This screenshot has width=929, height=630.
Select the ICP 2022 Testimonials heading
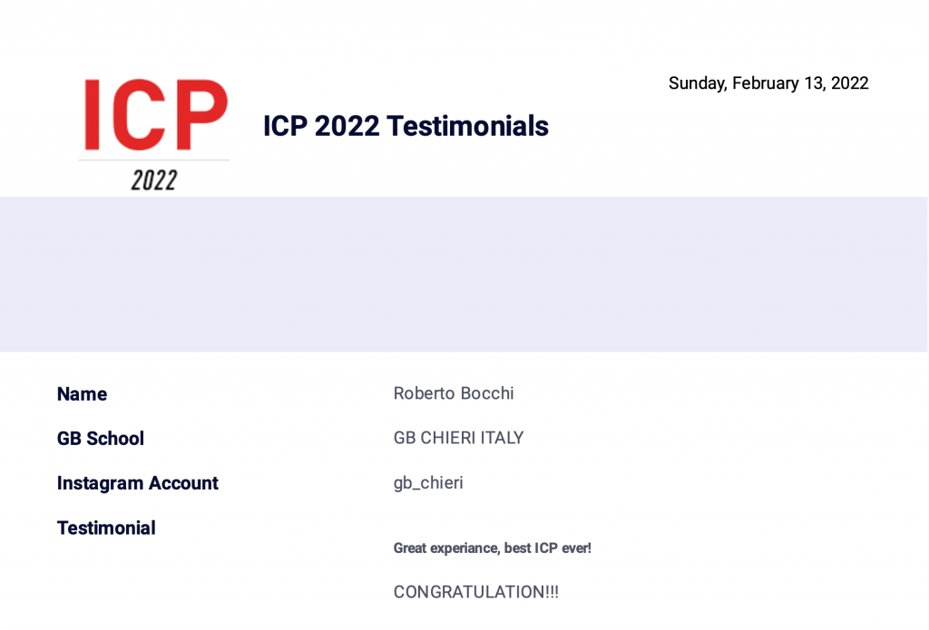coord(406,126)
